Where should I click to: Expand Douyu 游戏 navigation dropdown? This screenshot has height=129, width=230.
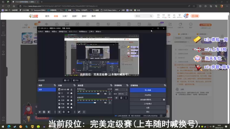click(84, 16)
